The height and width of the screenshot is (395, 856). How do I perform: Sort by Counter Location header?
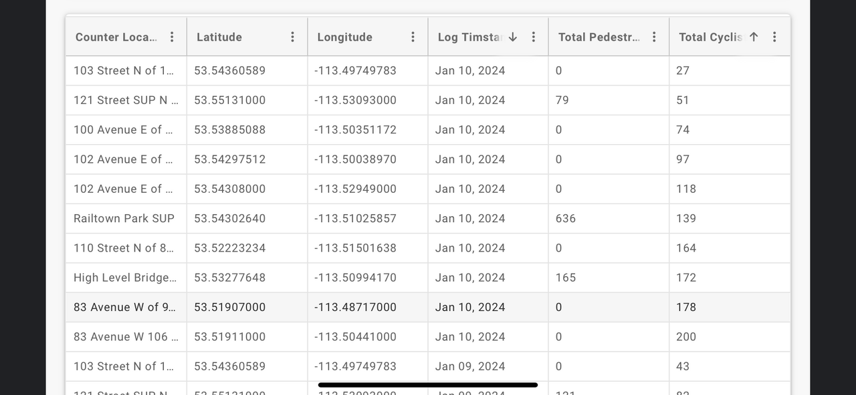116,37
